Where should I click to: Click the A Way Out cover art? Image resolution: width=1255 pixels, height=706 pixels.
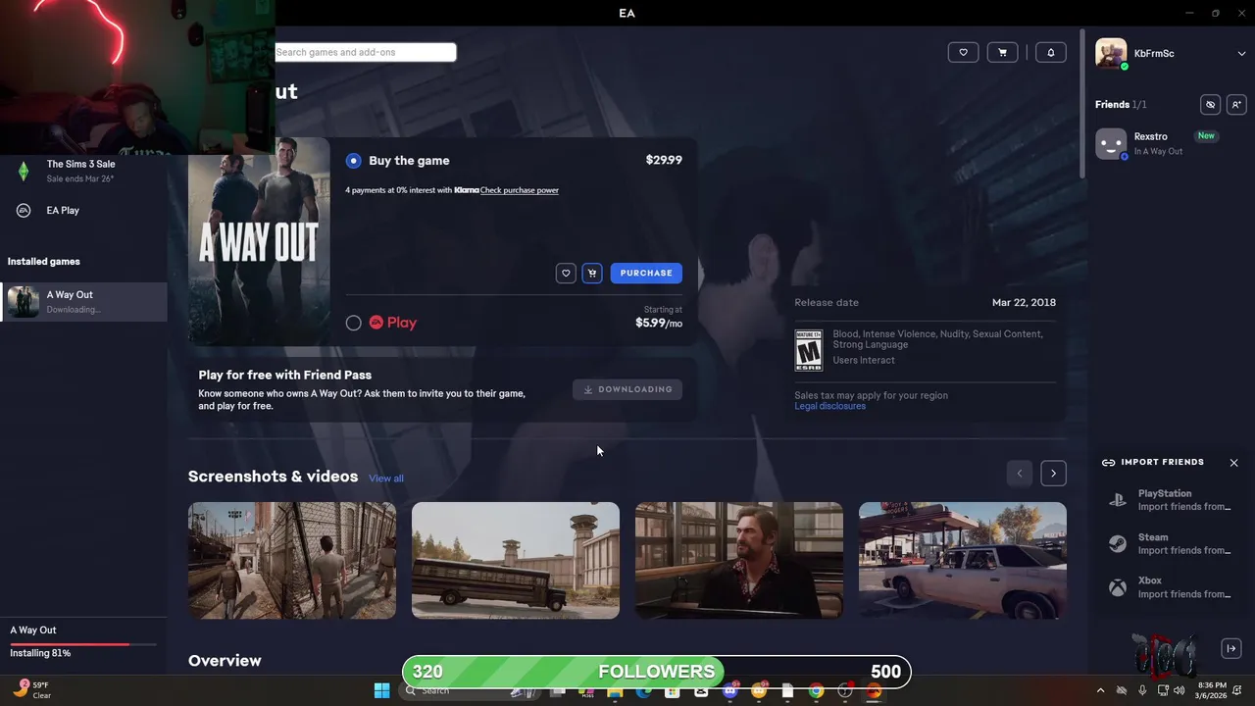click(x=259, y=241)
